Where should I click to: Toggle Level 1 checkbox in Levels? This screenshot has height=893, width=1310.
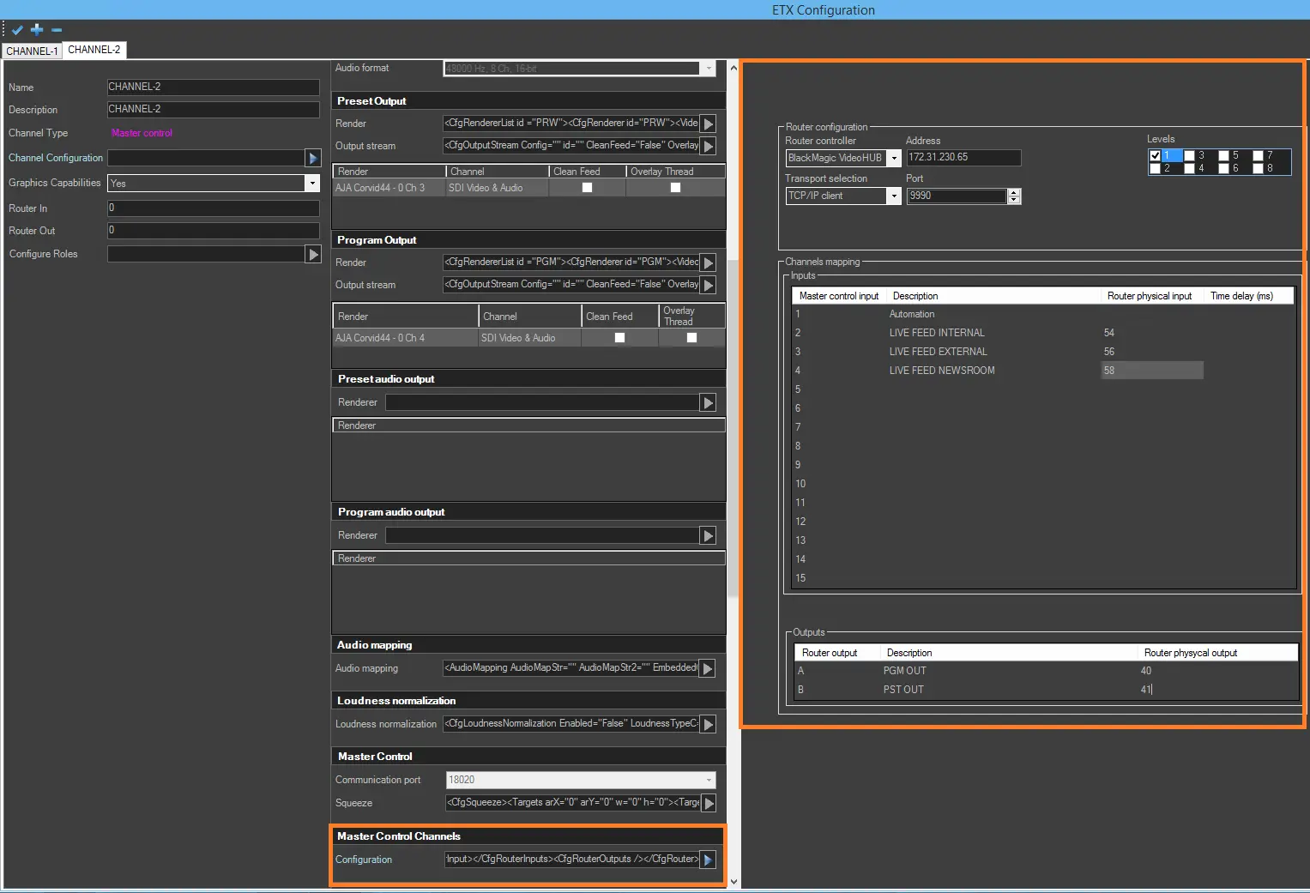pyautogui.click(x=1156, y=155)
